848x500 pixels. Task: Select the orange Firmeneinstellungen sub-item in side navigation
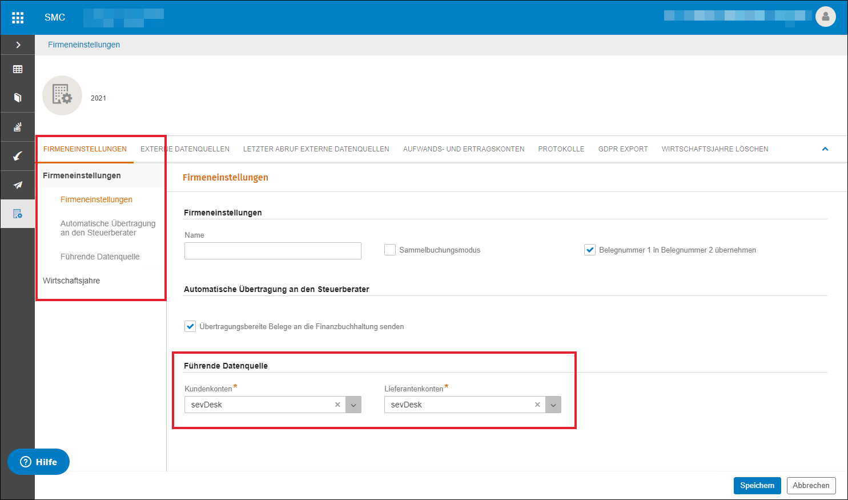click(97, 199)
